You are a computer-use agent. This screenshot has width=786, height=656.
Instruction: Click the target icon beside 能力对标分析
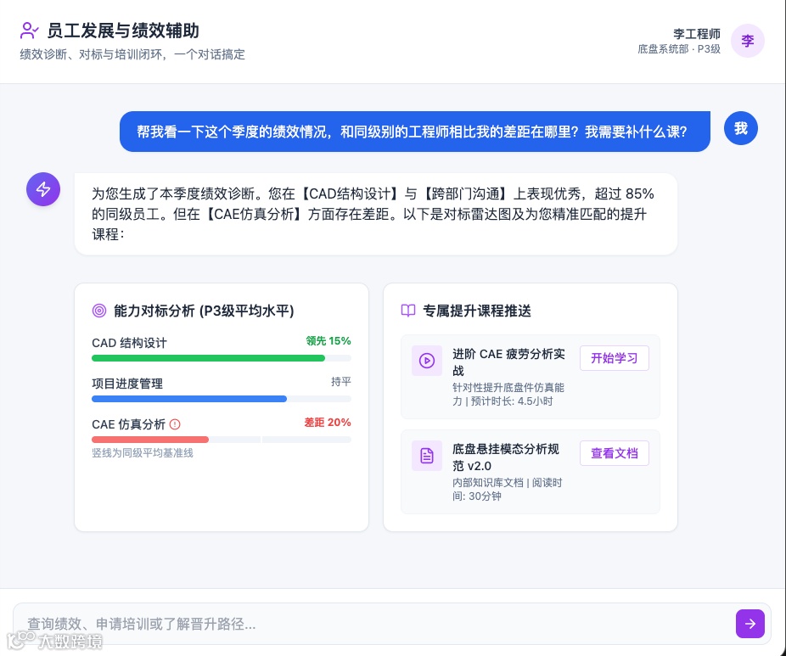click(x=99, y=311)
